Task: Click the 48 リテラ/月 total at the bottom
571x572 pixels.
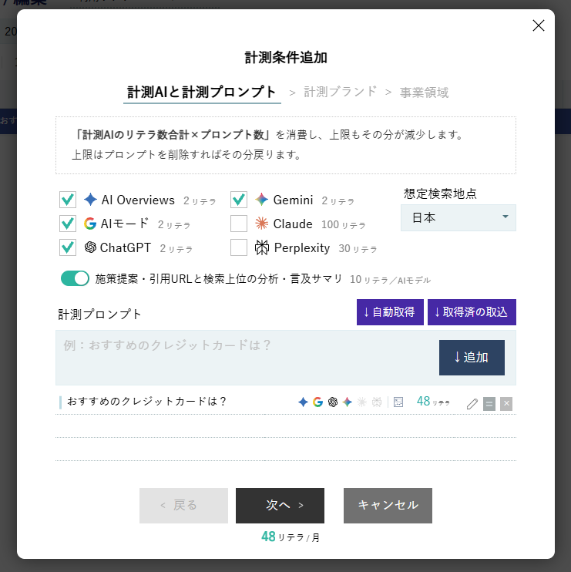Action: click(x=291, y=537)
